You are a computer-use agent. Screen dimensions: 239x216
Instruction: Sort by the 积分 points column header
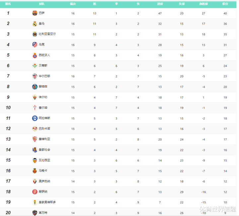click(x=225, y=4)
